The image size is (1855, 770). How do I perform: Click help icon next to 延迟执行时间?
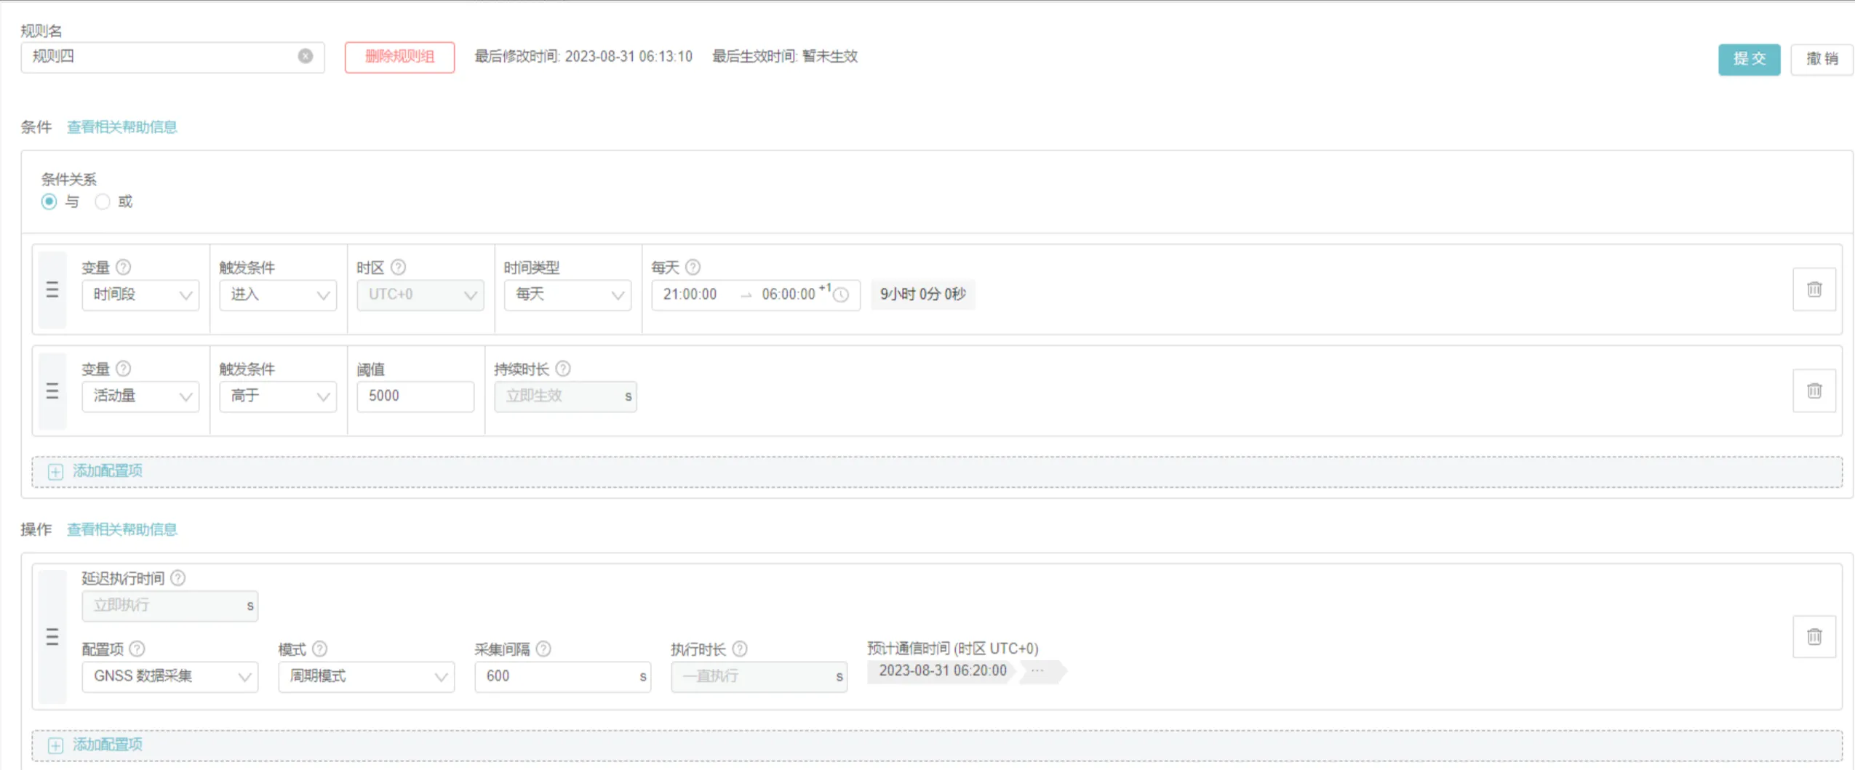click(x=178, y=578)
